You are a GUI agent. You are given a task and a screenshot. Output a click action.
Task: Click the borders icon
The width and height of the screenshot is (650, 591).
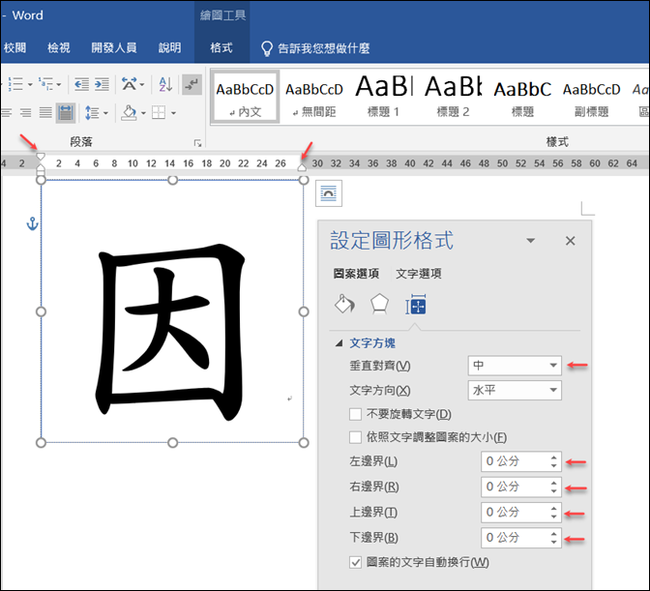159,112
